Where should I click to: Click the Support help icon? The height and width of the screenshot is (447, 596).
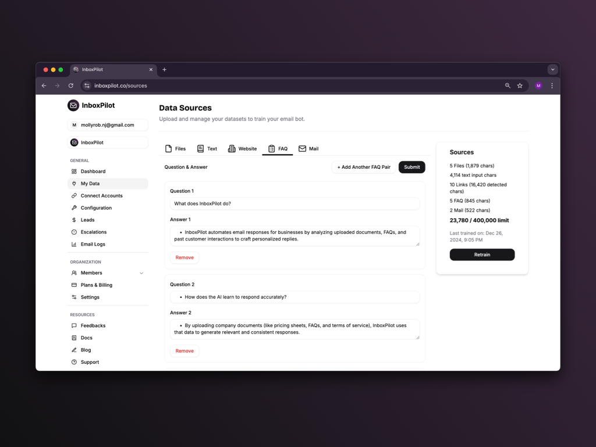click(74, 362)
